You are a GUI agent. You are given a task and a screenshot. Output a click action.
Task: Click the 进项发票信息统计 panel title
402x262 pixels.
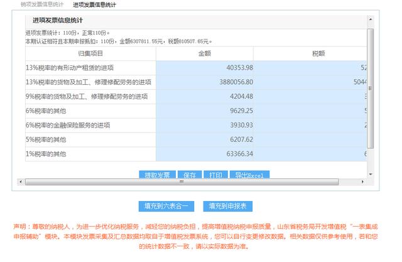click(x=58, y=21)
